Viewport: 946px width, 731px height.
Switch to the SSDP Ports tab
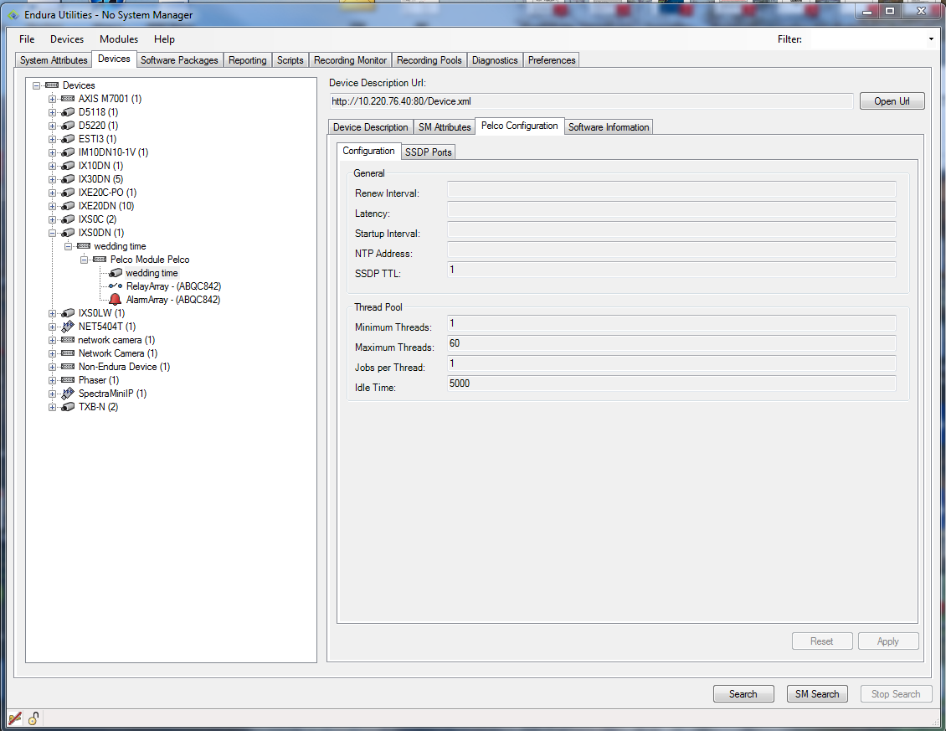[429, 152]
